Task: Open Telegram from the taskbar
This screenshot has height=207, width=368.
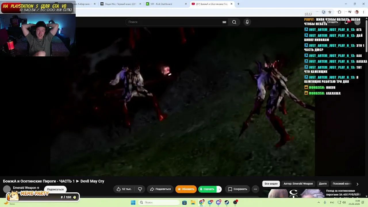Action: 210,202
